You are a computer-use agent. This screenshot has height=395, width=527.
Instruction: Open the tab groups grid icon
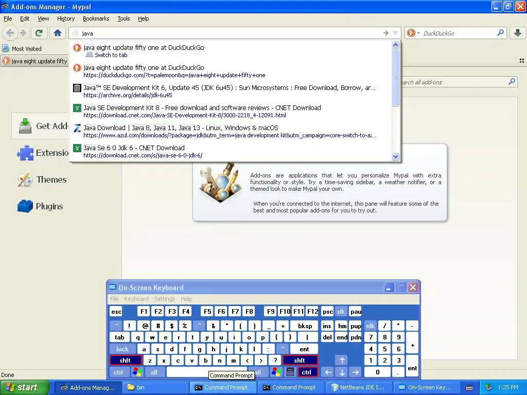(522, 61)
